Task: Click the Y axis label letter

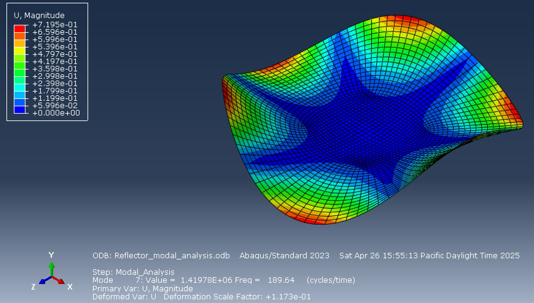Action: pos(51,255)
